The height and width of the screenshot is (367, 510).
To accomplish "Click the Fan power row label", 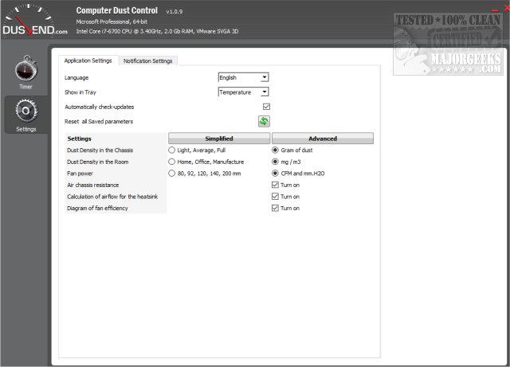I will [x=80, y=174].
